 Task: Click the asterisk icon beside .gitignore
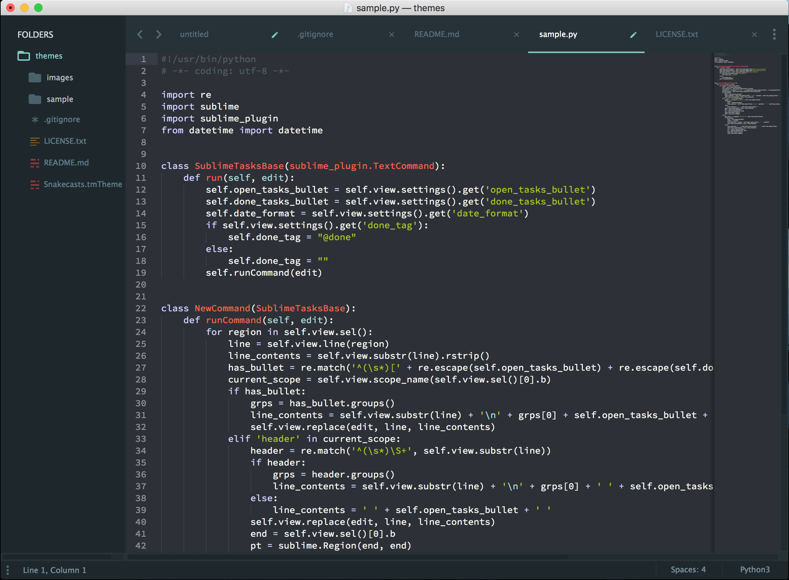coord(35,119)
